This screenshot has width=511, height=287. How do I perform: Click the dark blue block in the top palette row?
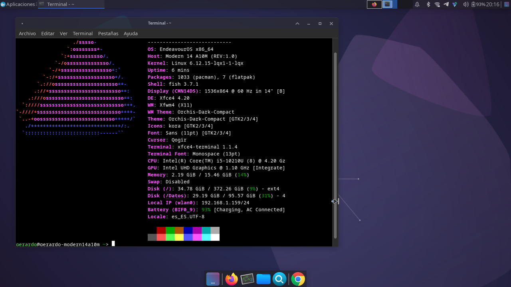[x=188, y=230]
